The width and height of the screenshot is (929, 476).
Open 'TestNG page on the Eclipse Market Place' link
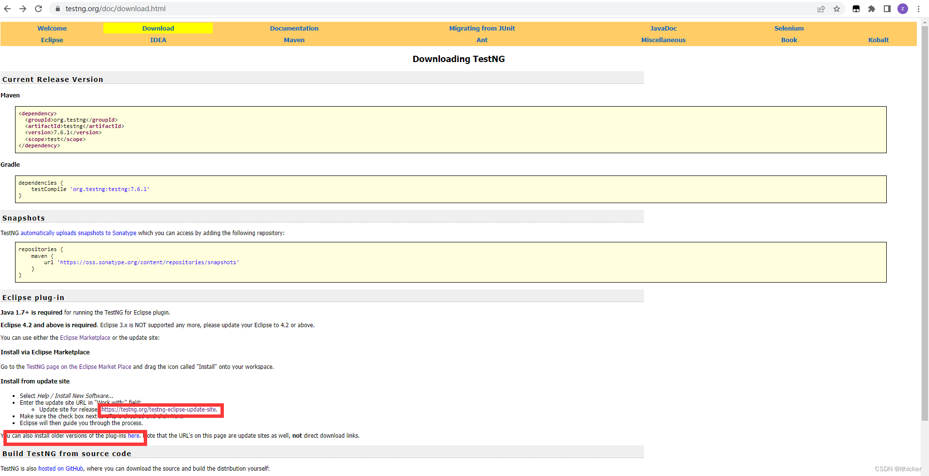pos(79,367)
